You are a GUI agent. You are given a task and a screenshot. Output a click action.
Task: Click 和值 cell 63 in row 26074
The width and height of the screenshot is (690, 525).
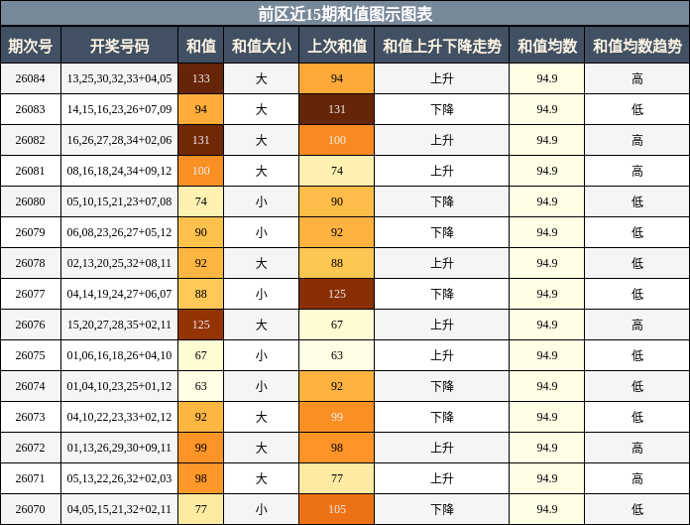coord(200,386)
